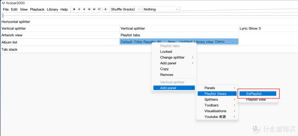Image resolution: width=298 pixels, height=136 pixels.
Task: Expand the Splitters submenu
Action: click(217, 99)
